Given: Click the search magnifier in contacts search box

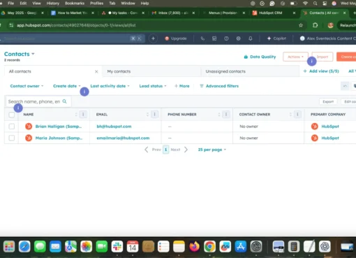Looking at the screenshot, I should click(x=65, y=101).
